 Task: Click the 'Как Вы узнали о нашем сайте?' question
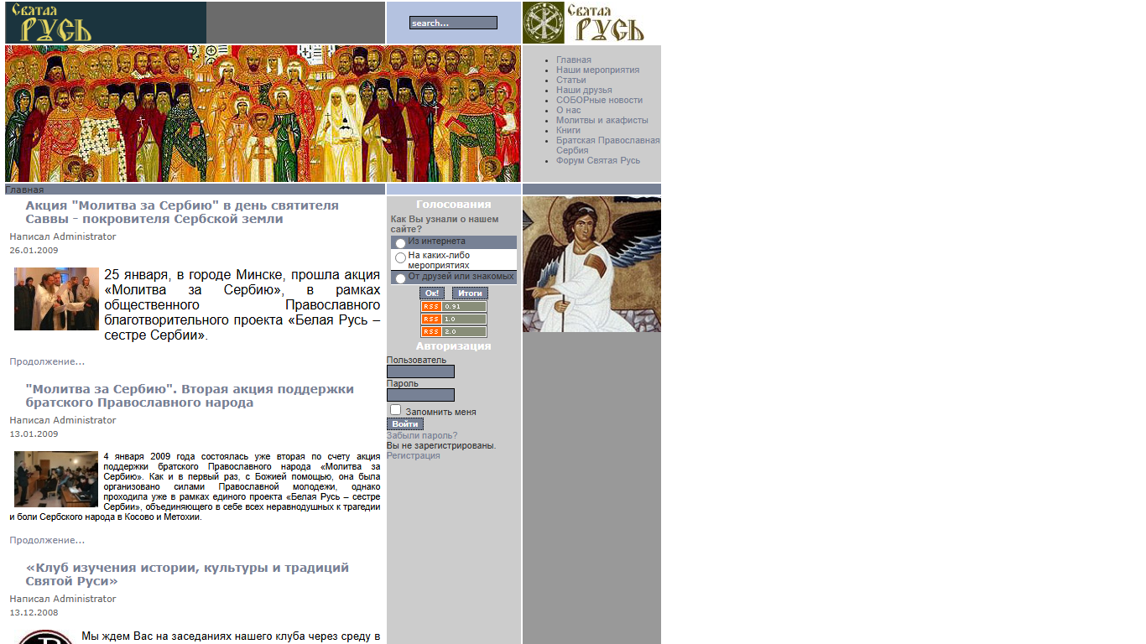(445, 224)
